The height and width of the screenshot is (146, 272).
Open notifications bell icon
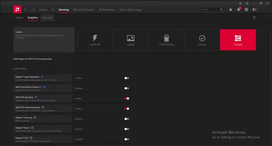coord(238,10)
